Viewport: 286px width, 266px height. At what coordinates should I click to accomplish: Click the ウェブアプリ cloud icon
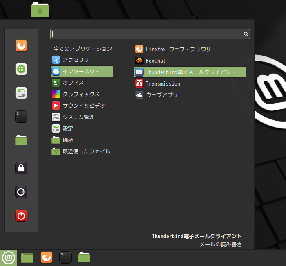pos(139,95)
